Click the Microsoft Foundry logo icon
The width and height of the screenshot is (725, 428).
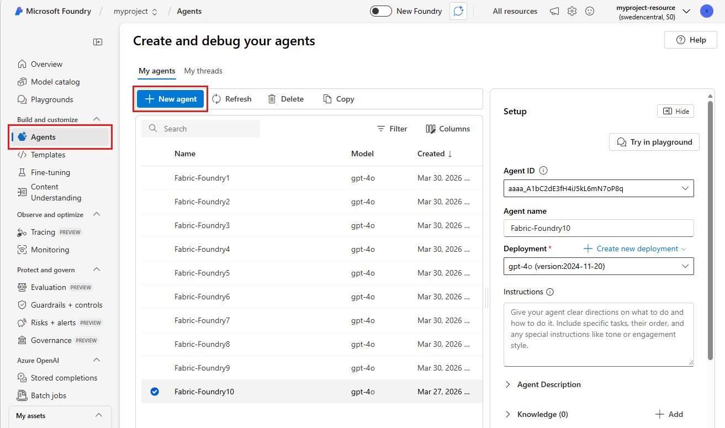click(18, 11)
